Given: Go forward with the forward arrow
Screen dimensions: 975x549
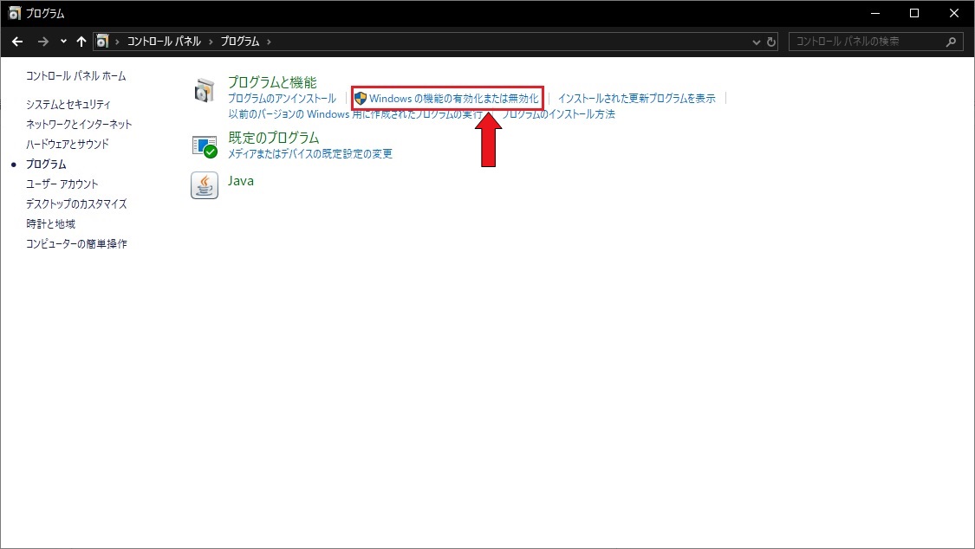Looking at the screenshot, I should click(x=43, y=42).
